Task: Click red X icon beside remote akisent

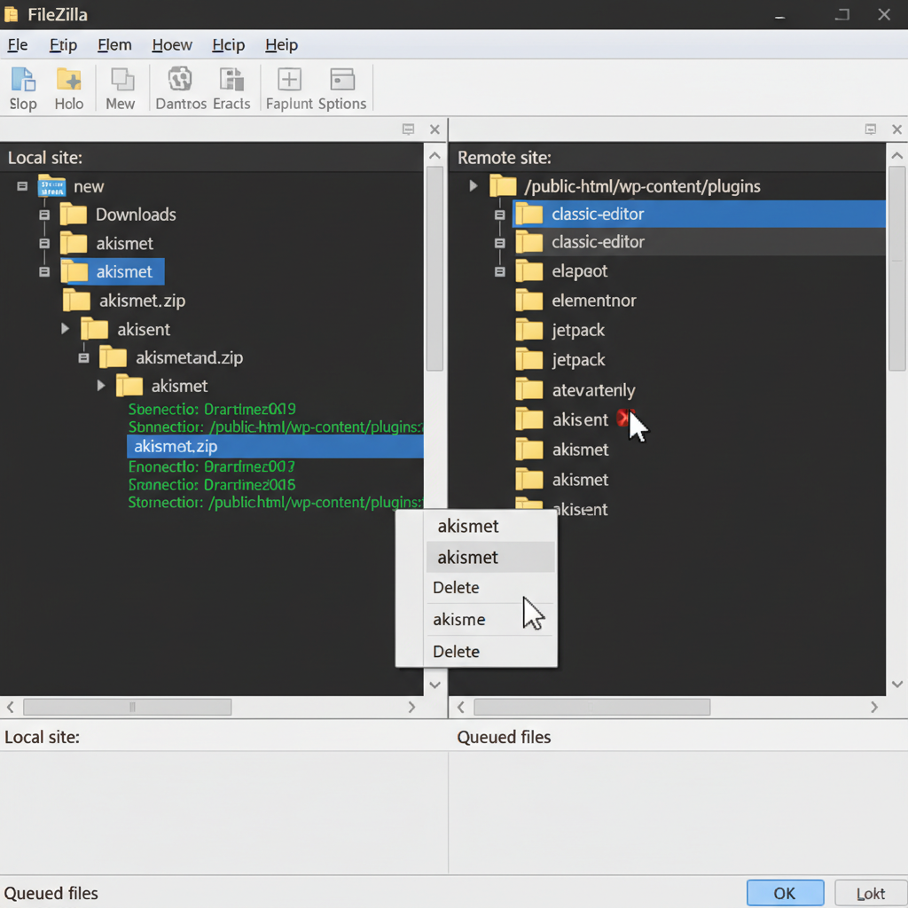Action: [623, 418]
